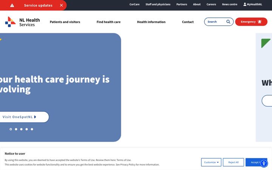This screenshot has height=170, width=272.
Task: Click the Service updates warning triangle icon
Action: click(12, 5)
